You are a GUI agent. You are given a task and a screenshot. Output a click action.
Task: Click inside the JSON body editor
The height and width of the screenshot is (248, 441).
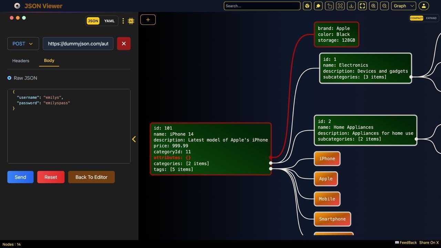69,126
